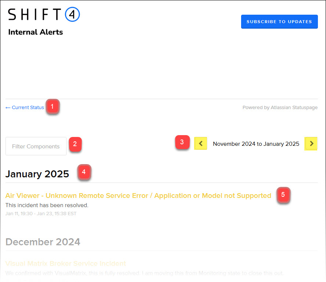Open Powered by Atlassian Statuspage link

click(x=280, y=107)
